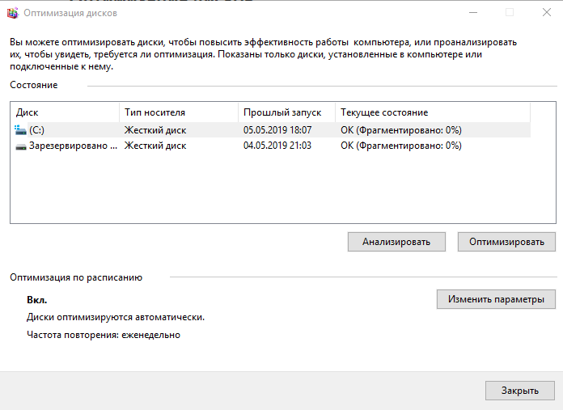Select the Зарезервировано … drive name

click(x=74, y=146)
